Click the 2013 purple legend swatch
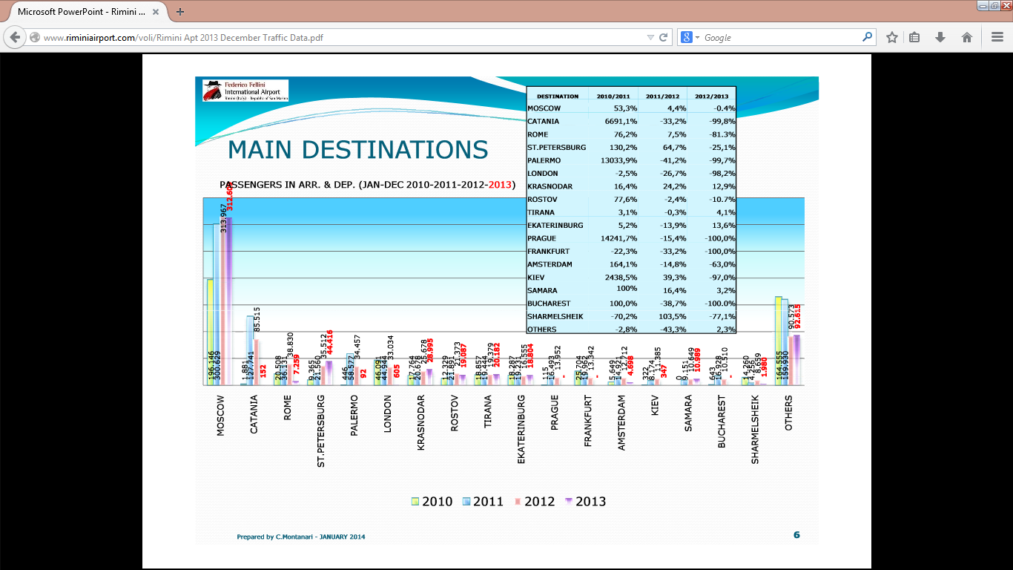 pos(569,502)
